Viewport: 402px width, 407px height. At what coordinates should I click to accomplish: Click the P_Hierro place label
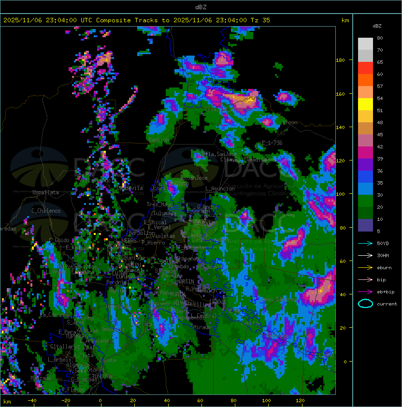click(x=153, y=243)
